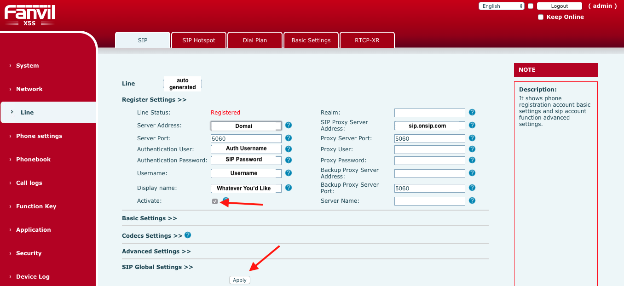This screenshot has width=624, height=286.
Task: Open Network in the sidebar
Action: [29, 89]
